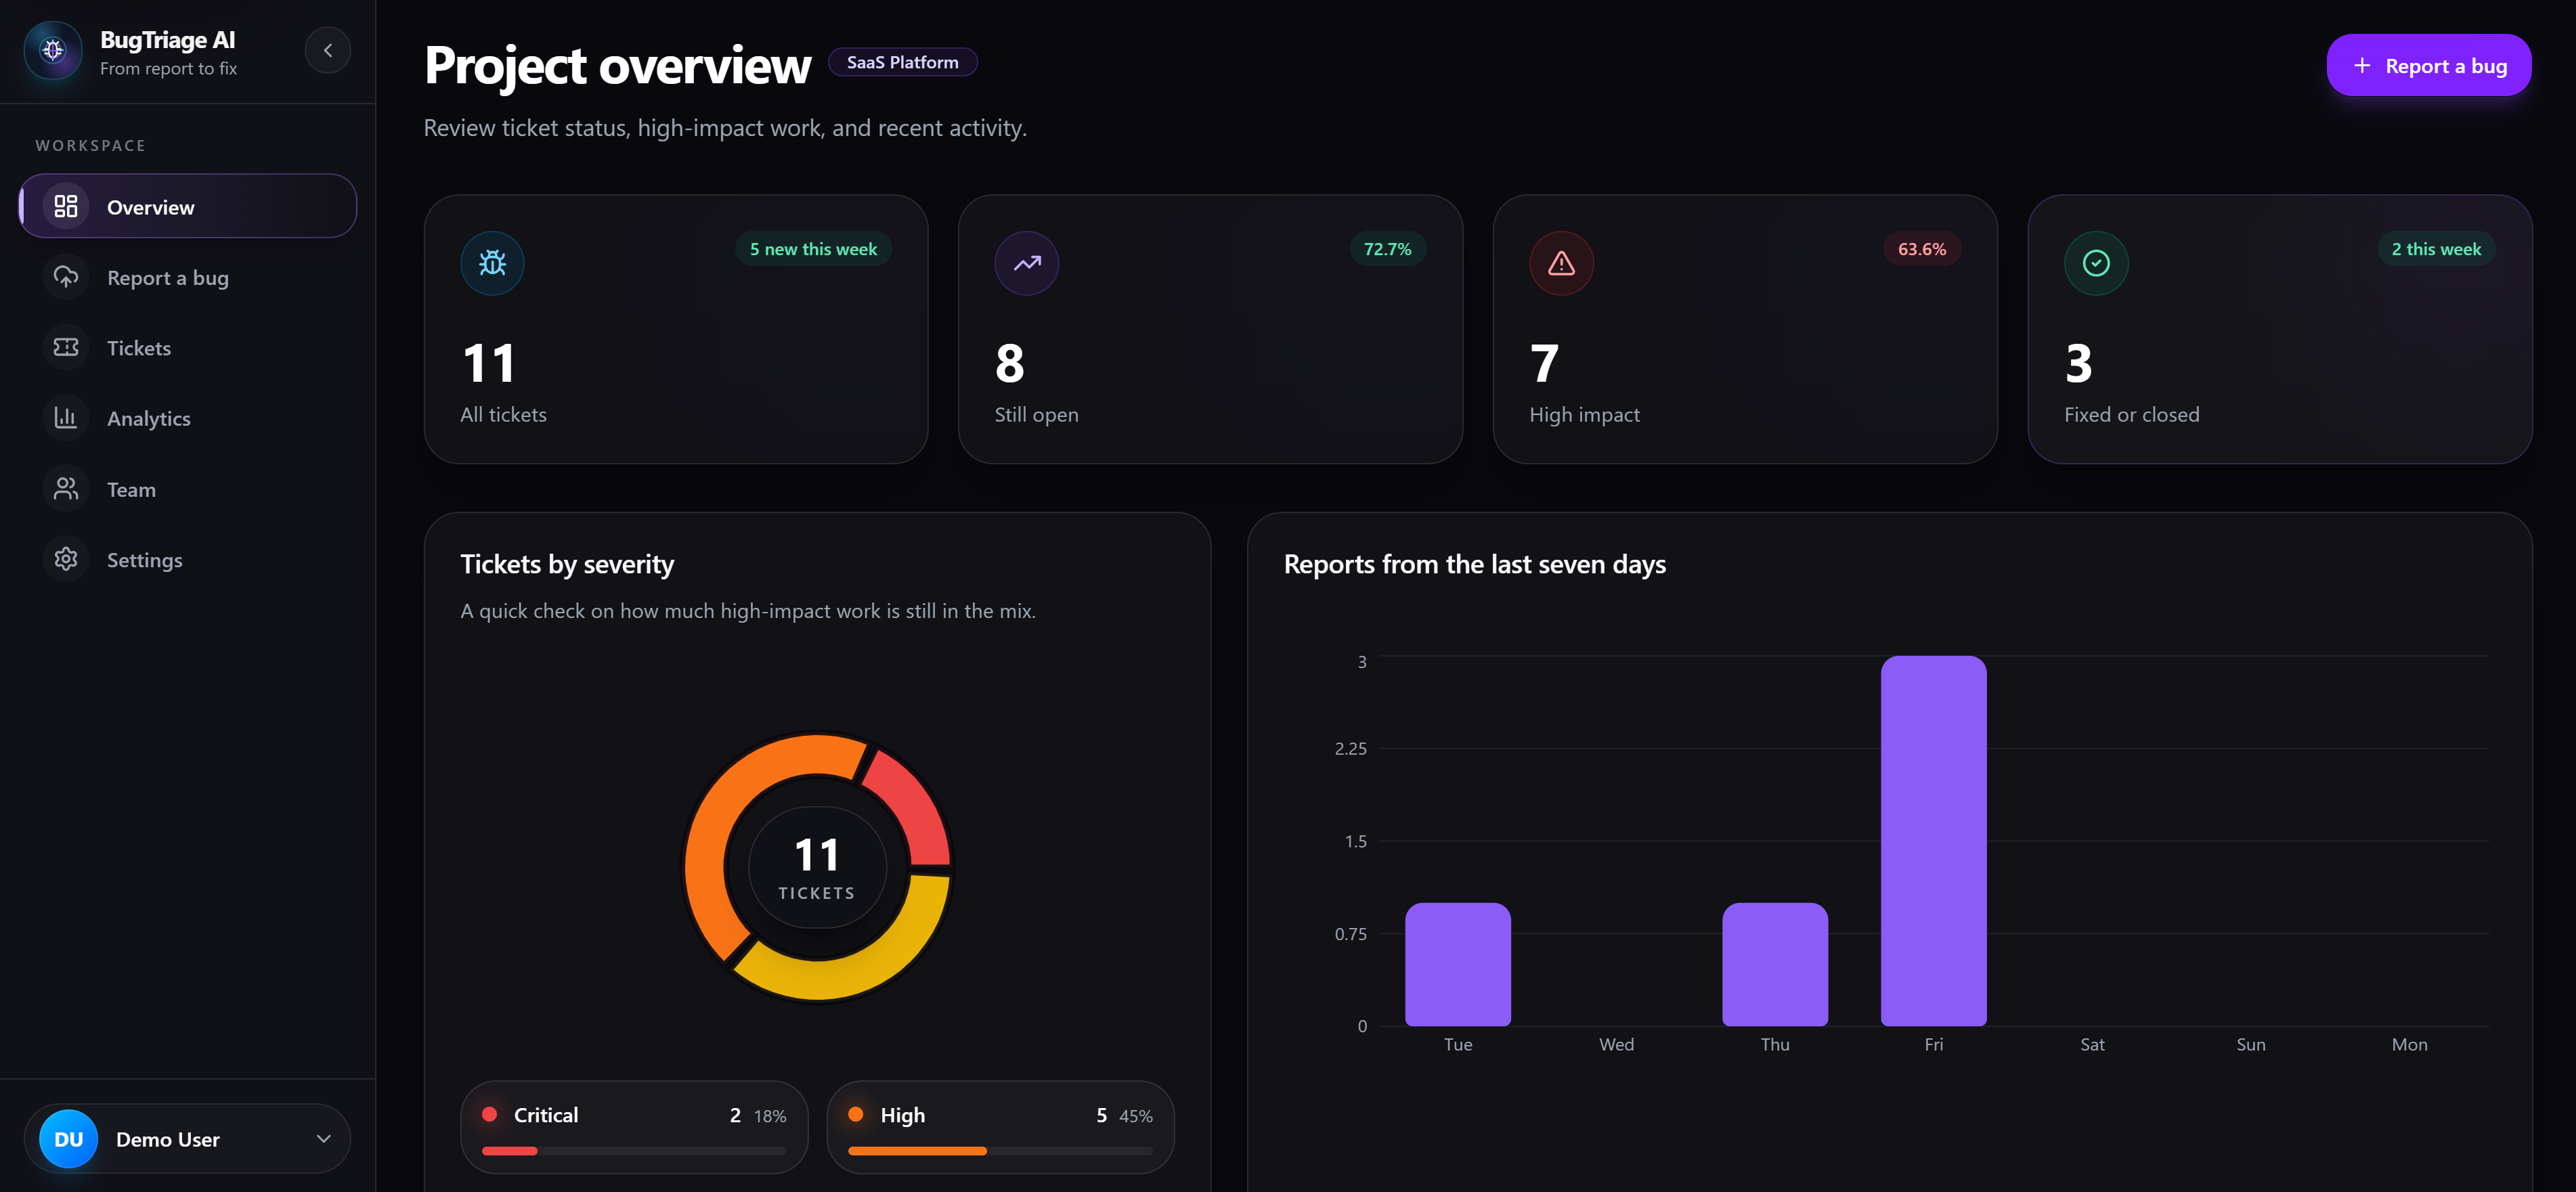
Task: Click the warning triangle icon on High impact card
Action: click(x=1561, y=263)
